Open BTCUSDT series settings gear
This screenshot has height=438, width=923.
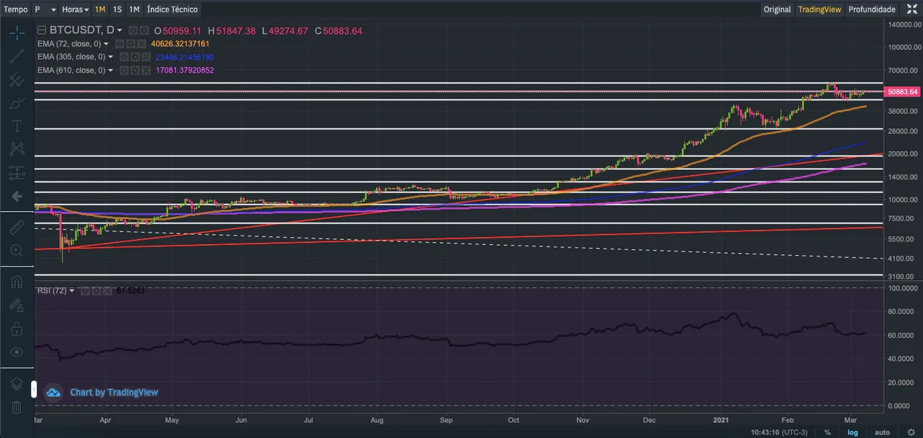pos(144,30)
